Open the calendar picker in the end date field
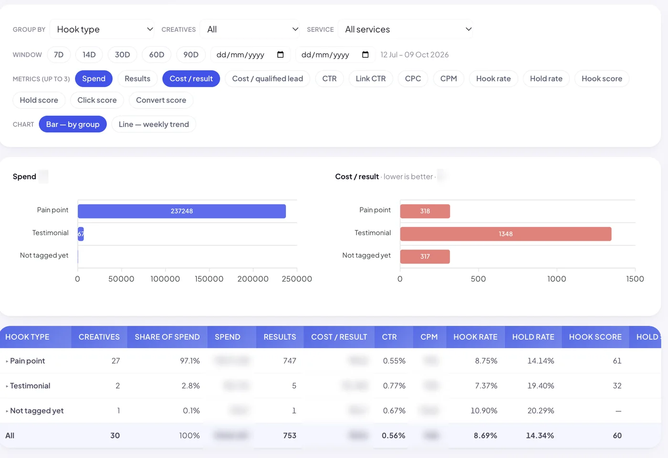 (x=365, y=54)
